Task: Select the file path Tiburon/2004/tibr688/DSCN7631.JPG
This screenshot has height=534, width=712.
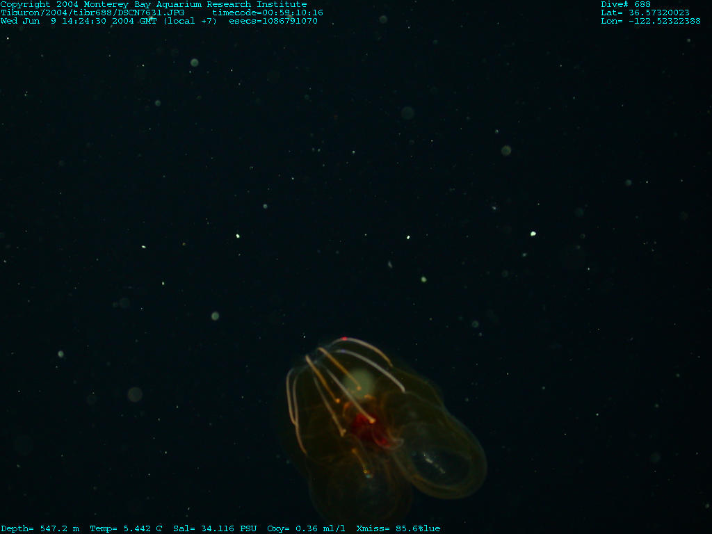Action: click(x=92, y=13)
